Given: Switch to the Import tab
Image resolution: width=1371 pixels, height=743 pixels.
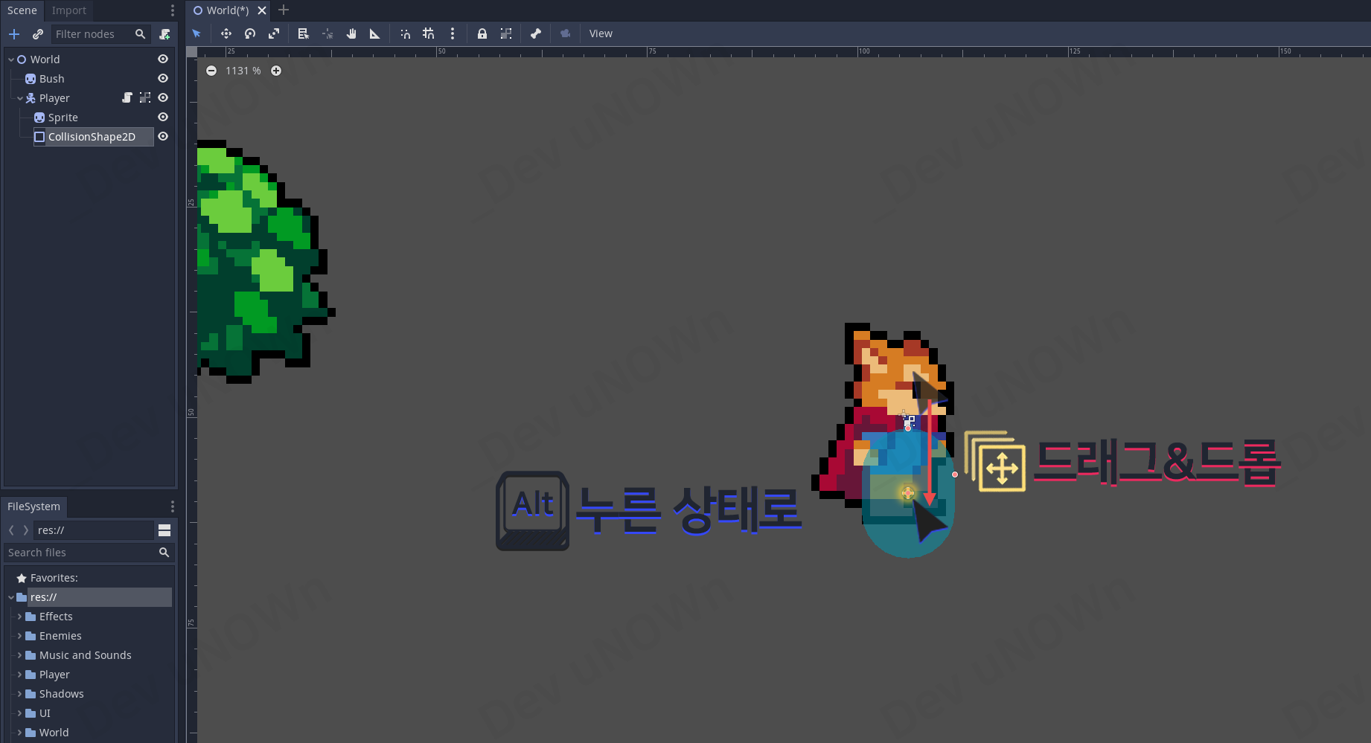Looking at the screenshot, I should pos(69,10).
